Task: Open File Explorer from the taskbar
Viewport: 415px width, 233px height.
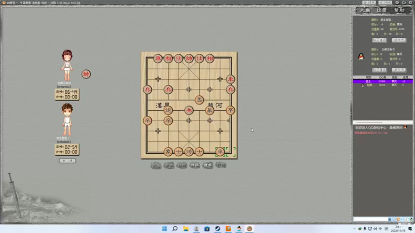Action: click(186, 228)
